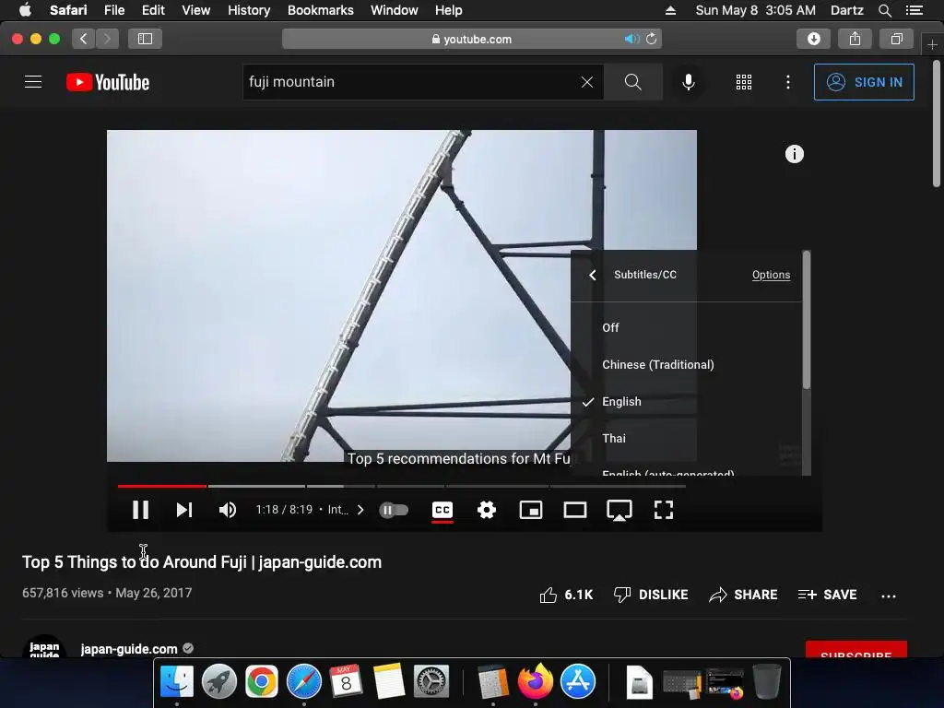Expand the chapter title chevron
The image size is (944, 708).
360,510
